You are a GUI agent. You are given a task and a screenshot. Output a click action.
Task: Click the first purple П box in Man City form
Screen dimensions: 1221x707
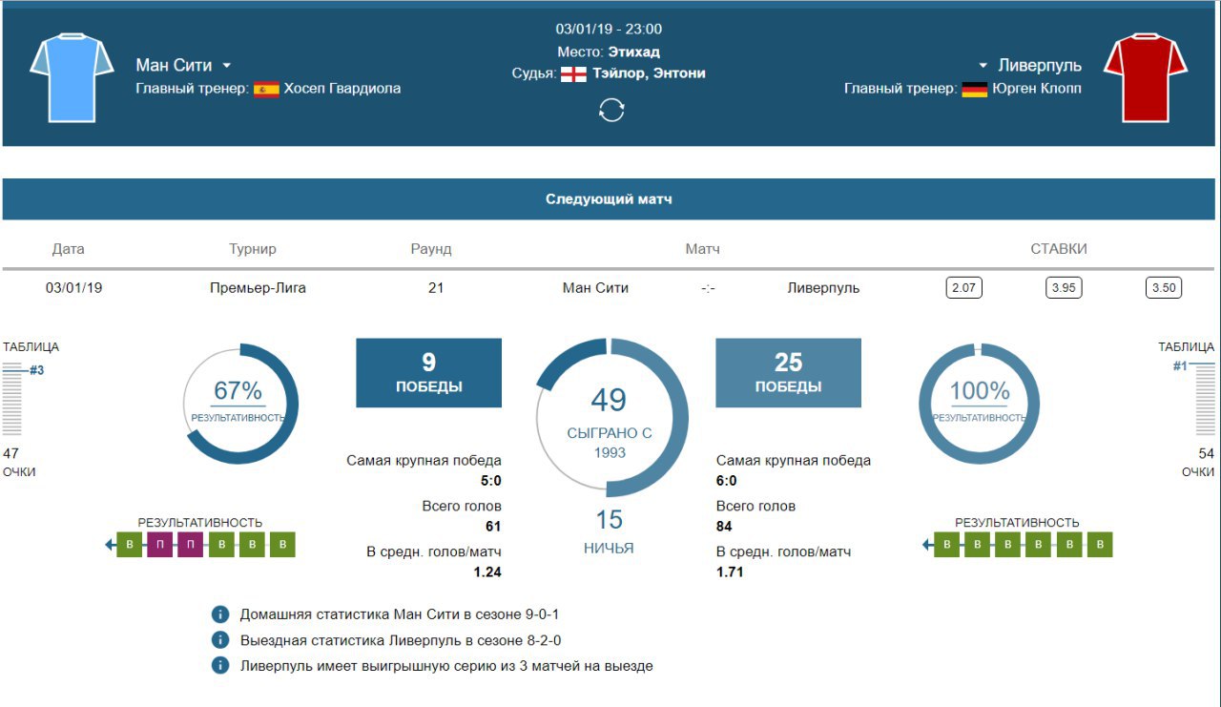pos(160,545)
